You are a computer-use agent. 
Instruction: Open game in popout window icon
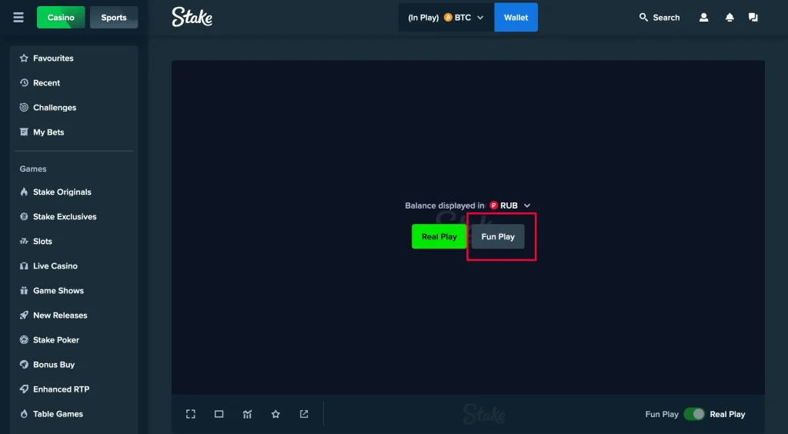point(304,414)
